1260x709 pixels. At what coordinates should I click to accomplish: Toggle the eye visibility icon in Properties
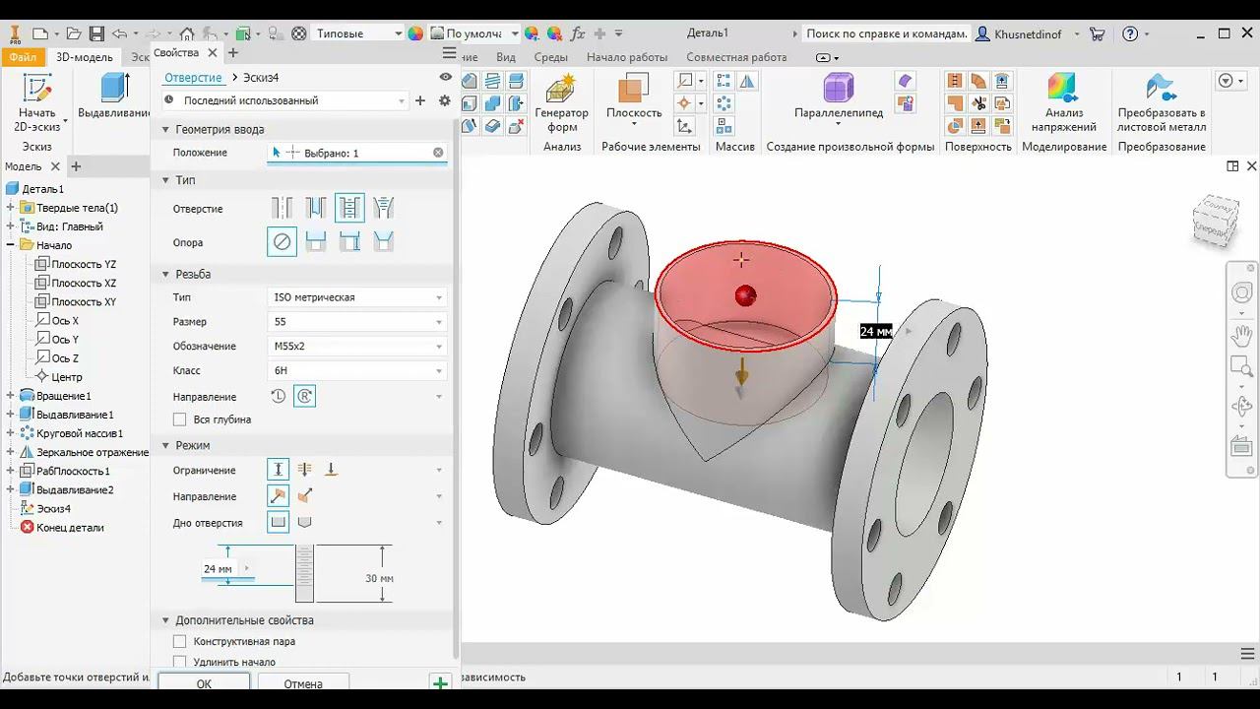(x=446, y=77)
